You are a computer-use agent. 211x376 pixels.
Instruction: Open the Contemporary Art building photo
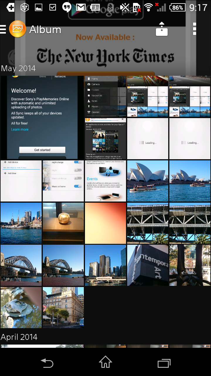[x=148, y=266]
